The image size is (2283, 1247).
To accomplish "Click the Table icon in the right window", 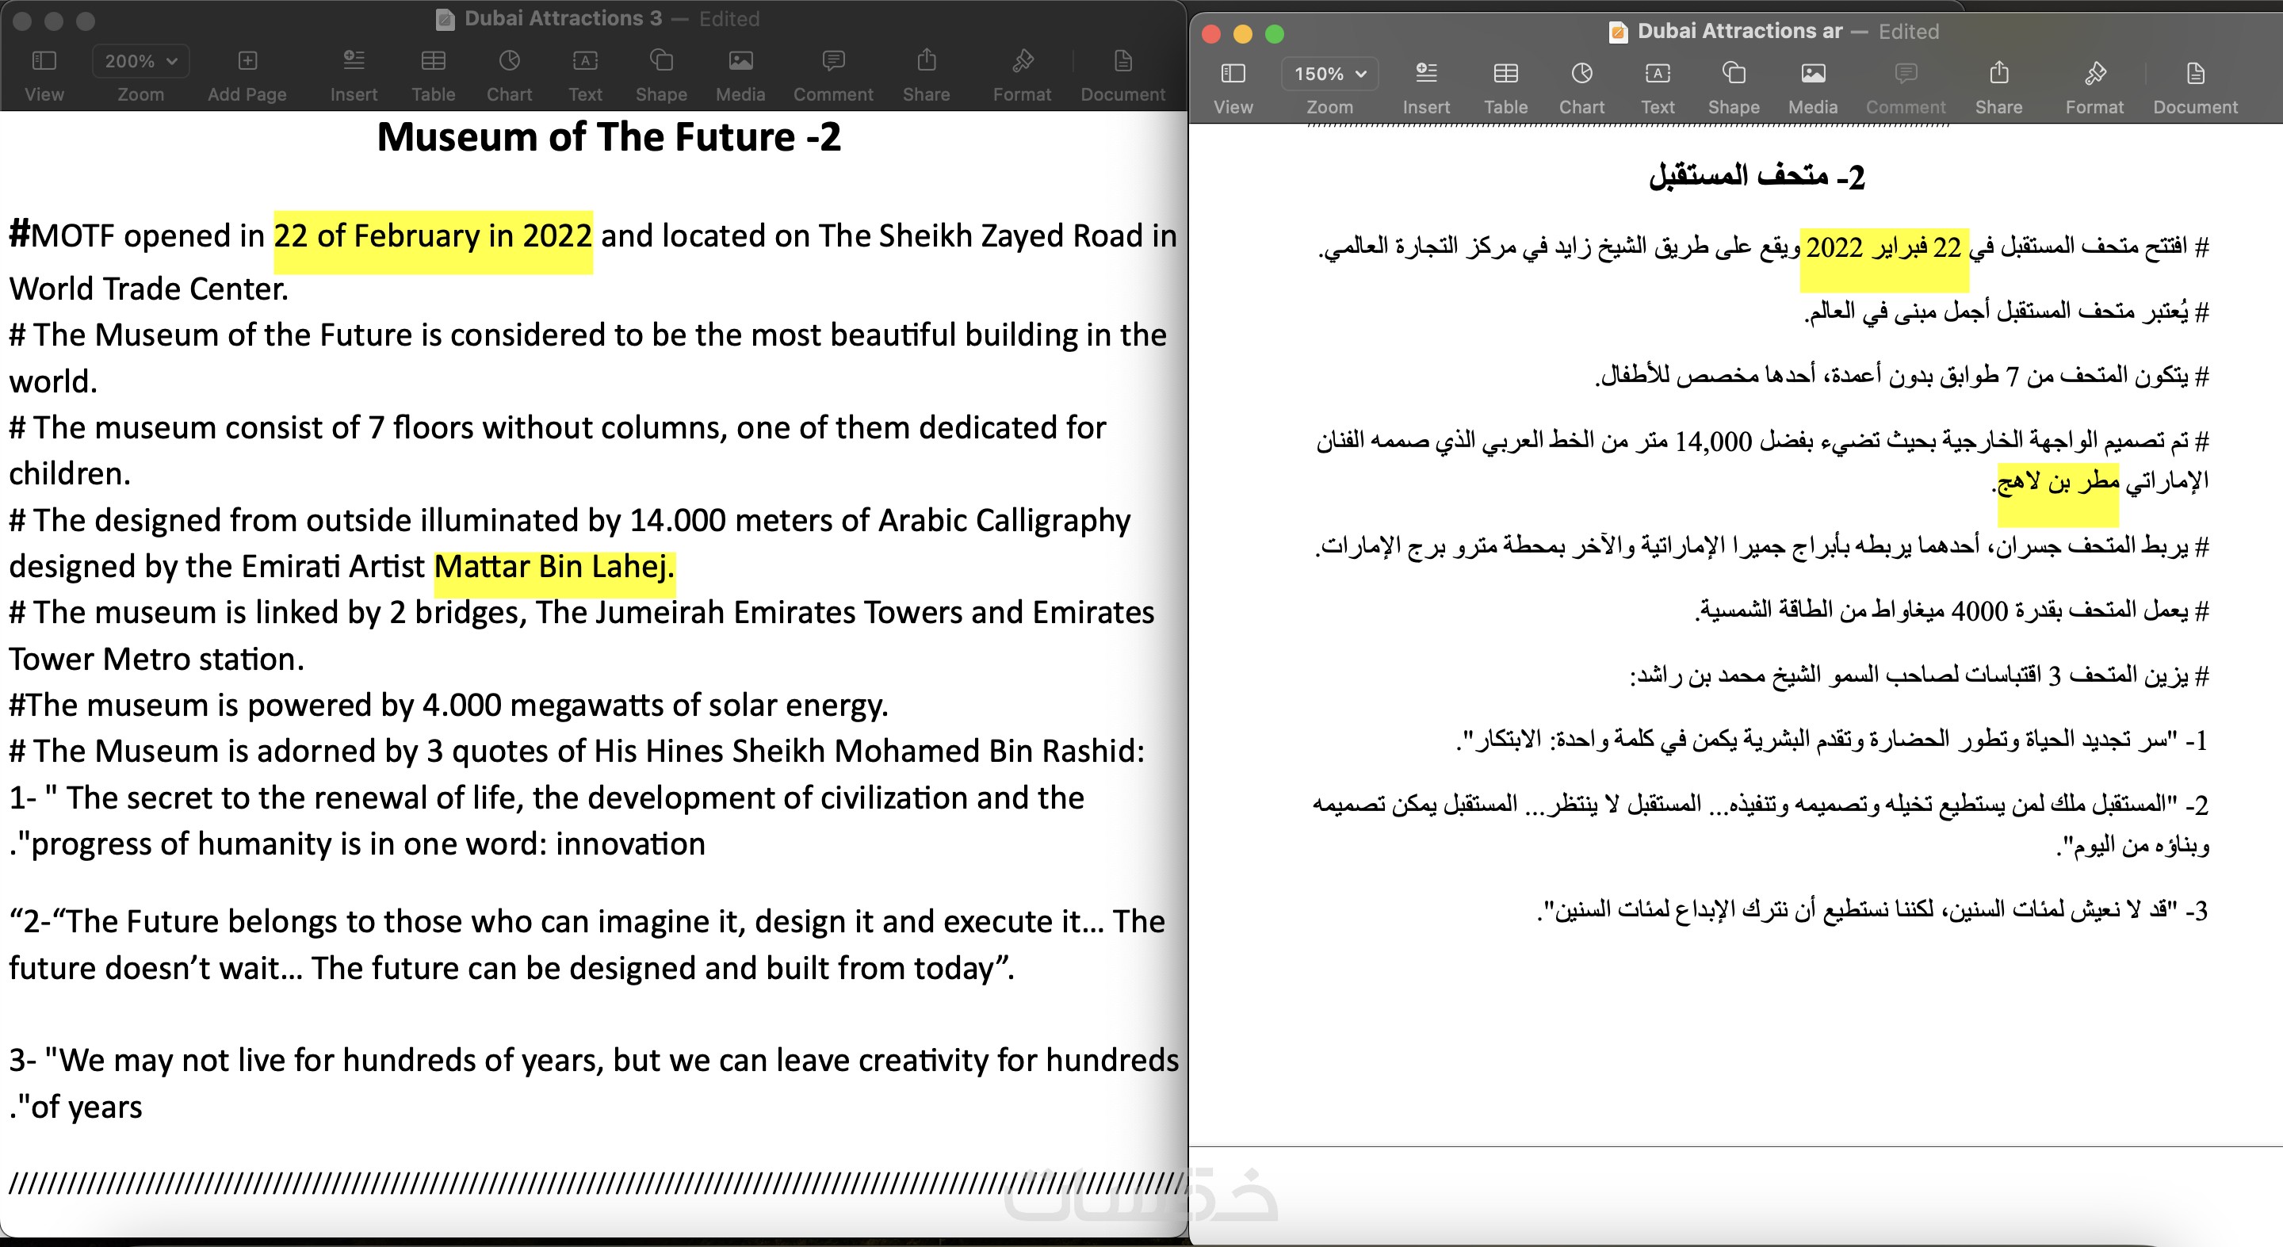I will tap(1506, 74).
